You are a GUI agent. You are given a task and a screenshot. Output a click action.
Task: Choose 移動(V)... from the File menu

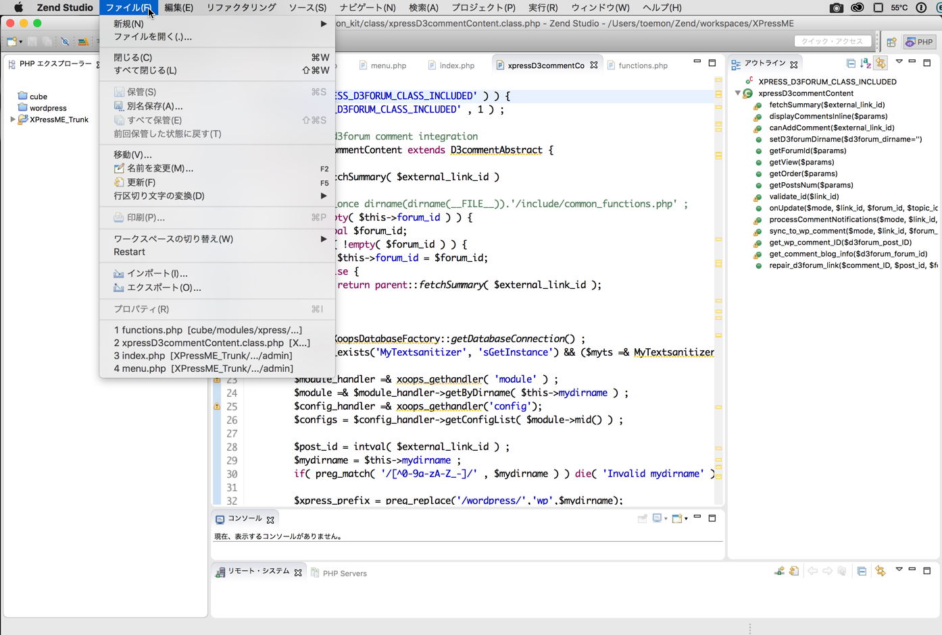coord(218,155)
